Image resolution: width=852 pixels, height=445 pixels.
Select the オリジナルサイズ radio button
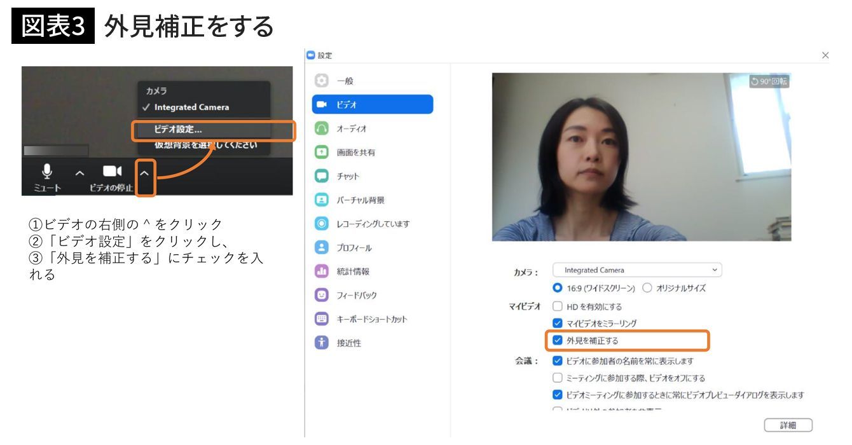[x=647, y=288]
